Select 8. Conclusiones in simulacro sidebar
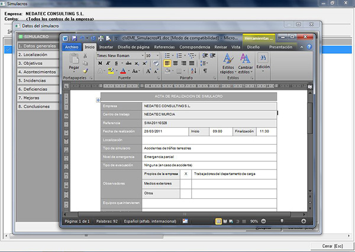 (38, 107)
